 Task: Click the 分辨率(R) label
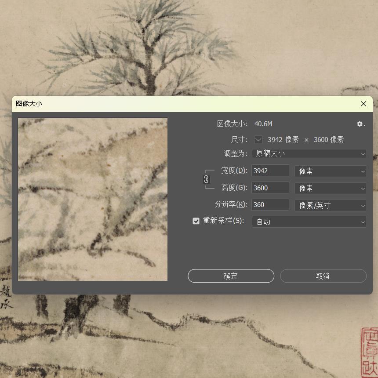[231, 204]
